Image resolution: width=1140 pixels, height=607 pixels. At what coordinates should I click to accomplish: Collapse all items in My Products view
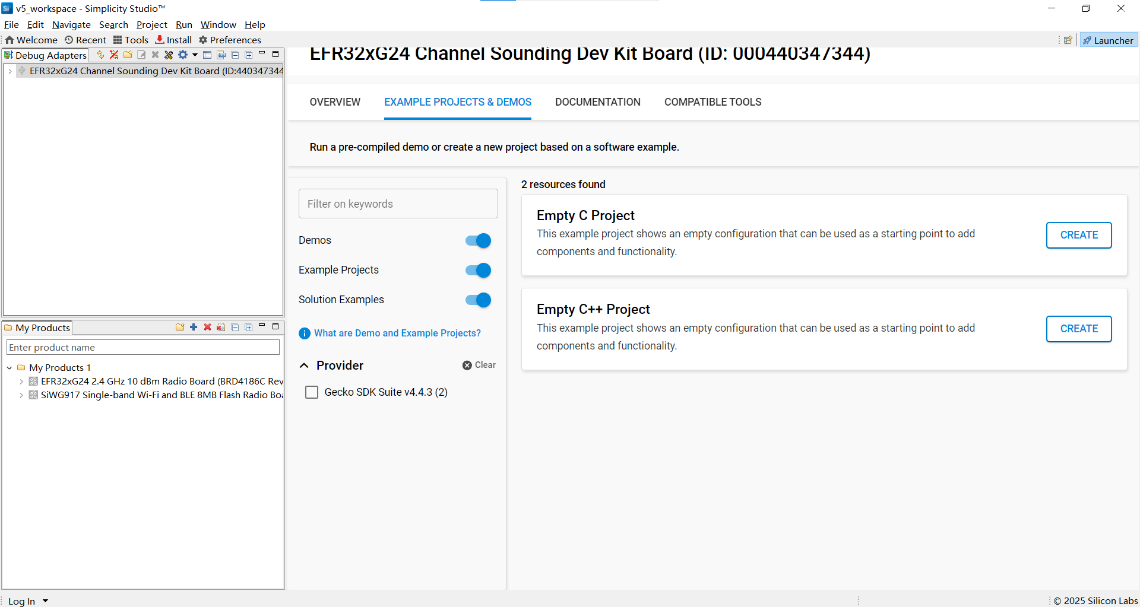point(235,327)
